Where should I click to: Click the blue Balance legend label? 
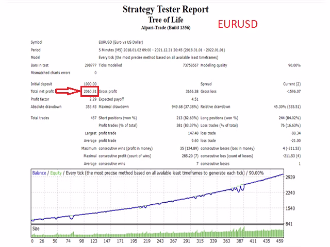pyautogui.click(x=39, y=173)
